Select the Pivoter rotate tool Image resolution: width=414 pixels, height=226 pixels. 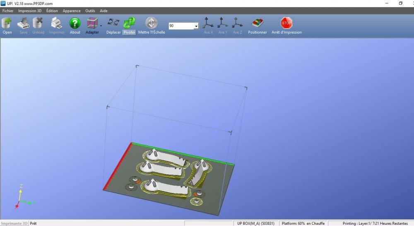129,26
